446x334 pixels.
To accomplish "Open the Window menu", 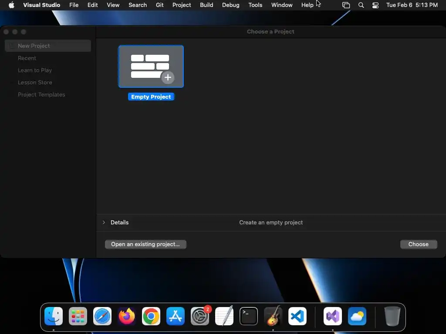I will click(282, 5).
